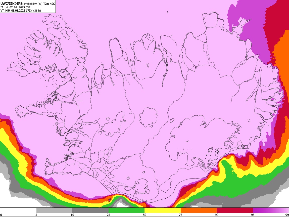Click the 'IT: þri. 07. 01. 2025 03Z' line

(x=15, y=7)
